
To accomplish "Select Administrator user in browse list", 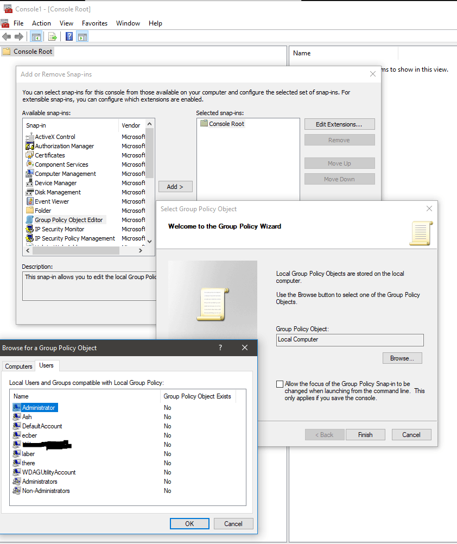I will click(x=35, y=407).
